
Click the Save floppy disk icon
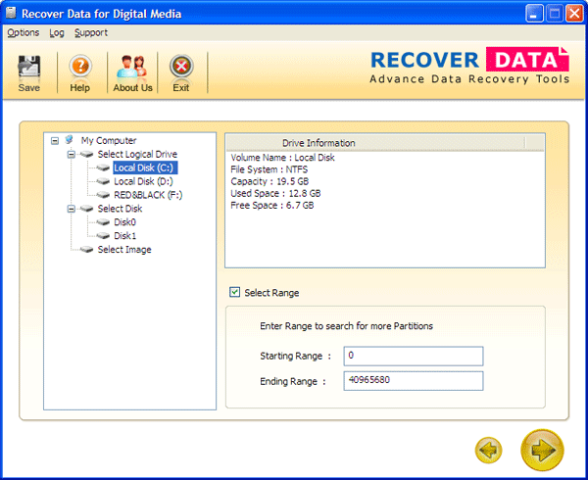29,67
